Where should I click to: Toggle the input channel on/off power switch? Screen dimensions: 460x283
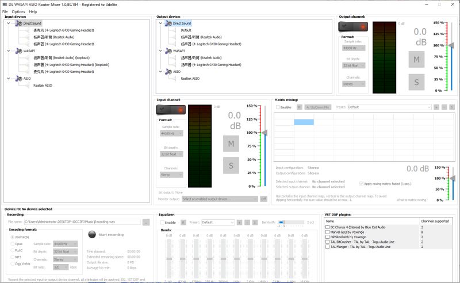pos(171,110)
